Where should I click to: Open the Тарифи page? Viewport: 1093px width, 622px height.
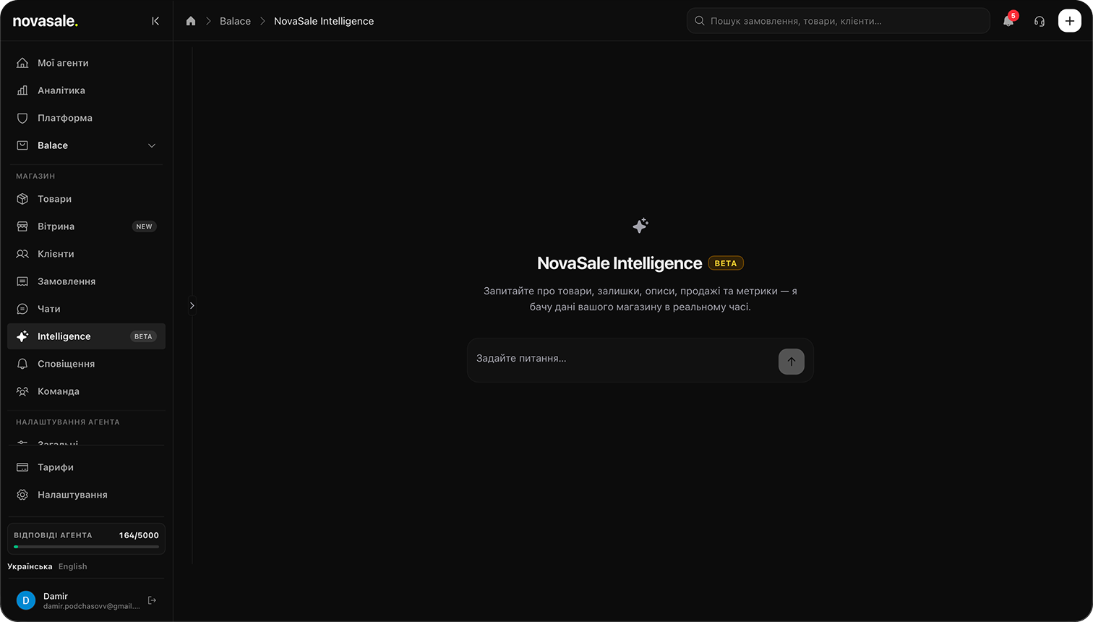pyautogui.click(x=86, y=467)
